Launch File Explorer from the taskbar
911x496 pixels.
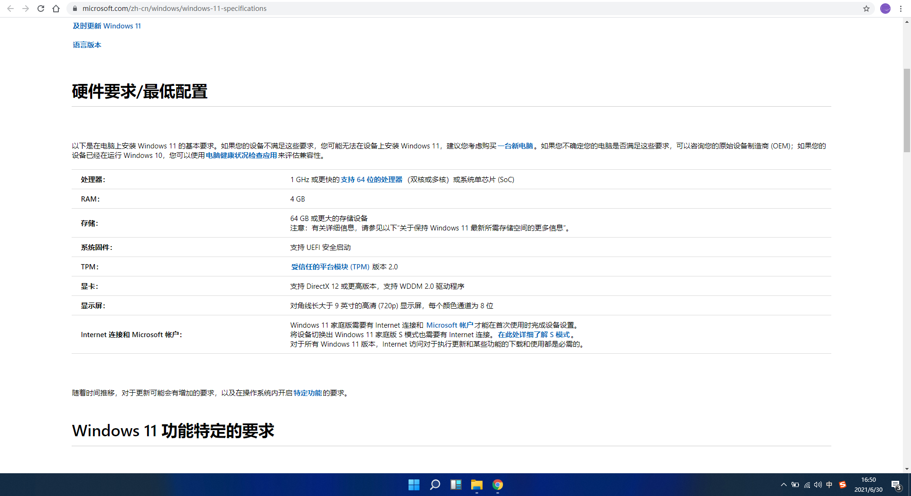pos(476,485)
